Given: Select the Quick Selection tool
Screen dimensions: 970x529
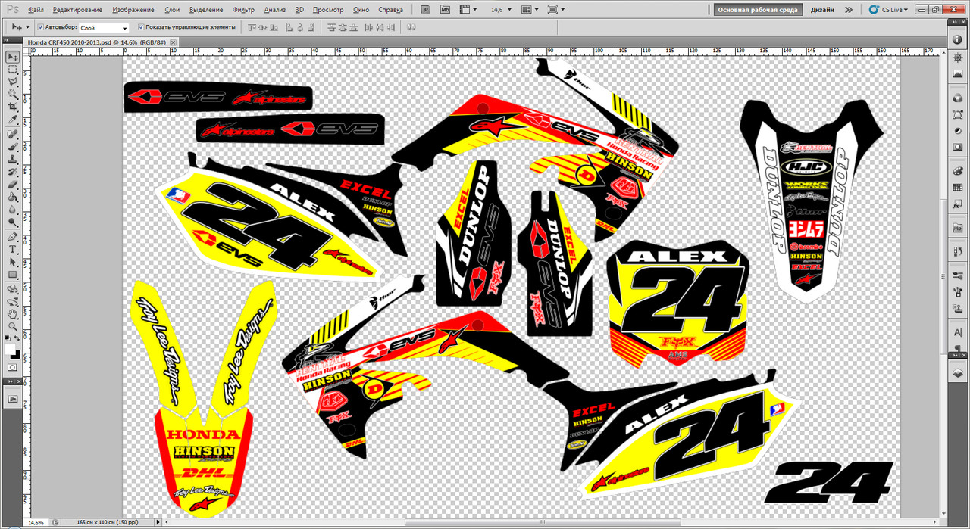Looking at the screenshot, I should pos(13,95).
